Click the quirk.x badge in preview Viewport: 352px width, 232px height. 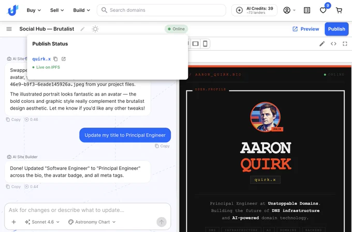pyautogui.click(x=266, y=179)
